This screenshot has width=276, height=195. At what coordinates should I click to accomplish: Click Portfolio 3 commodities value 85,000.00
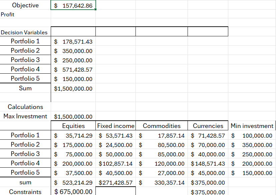pos(162,154)
